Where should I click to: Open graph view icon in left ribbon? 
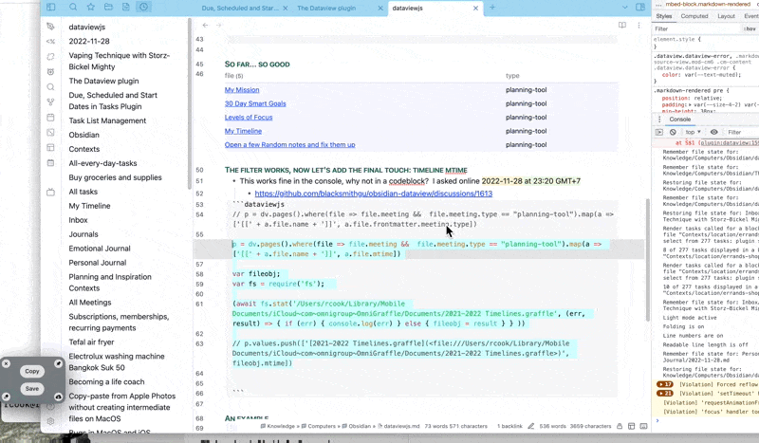(x=50, y=102)
